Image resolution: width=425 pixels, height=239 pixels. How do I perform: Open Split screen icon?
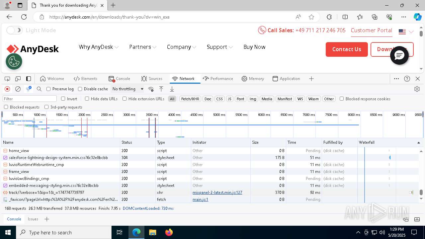click(345, 17)
